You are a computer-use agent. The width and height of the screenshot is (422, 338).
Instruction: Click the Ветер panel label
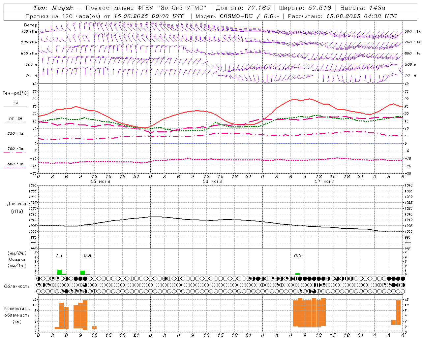pyautogui.click(x=31, y=25)
